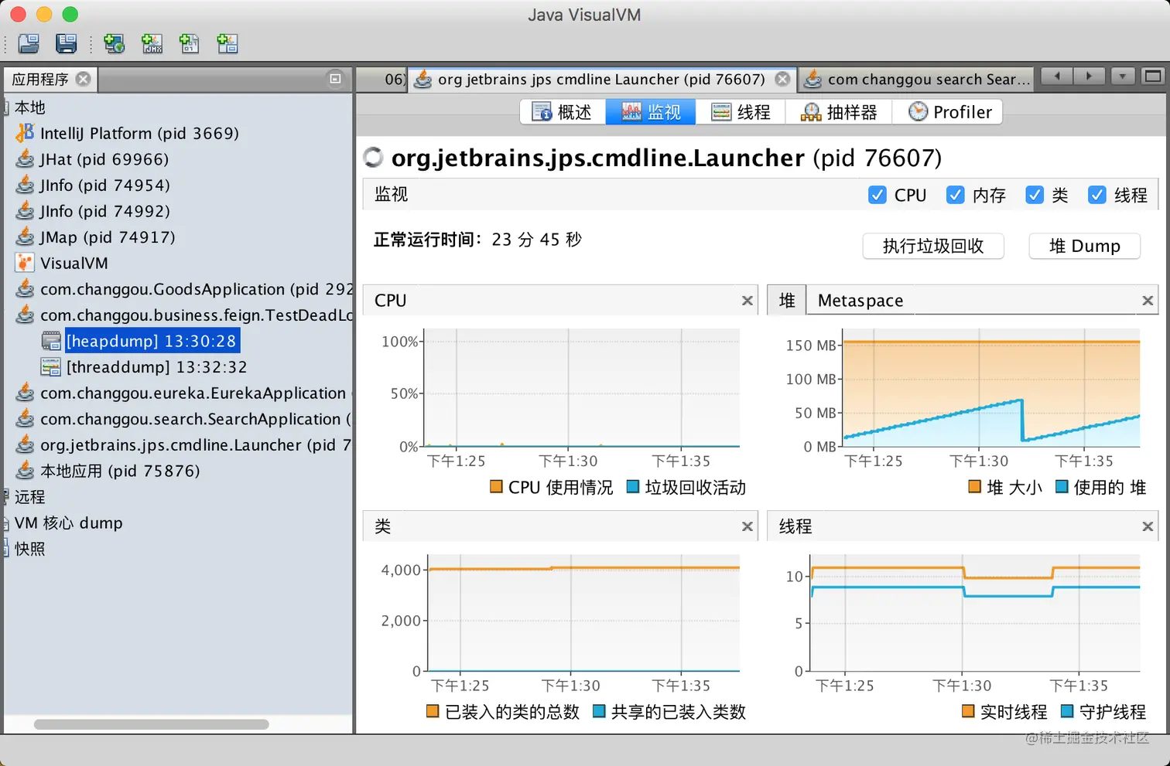The height and width of the screenshot is (766, 1170).
Task: Close the 线程 chart panel
Action: [x=1148, y=526]
